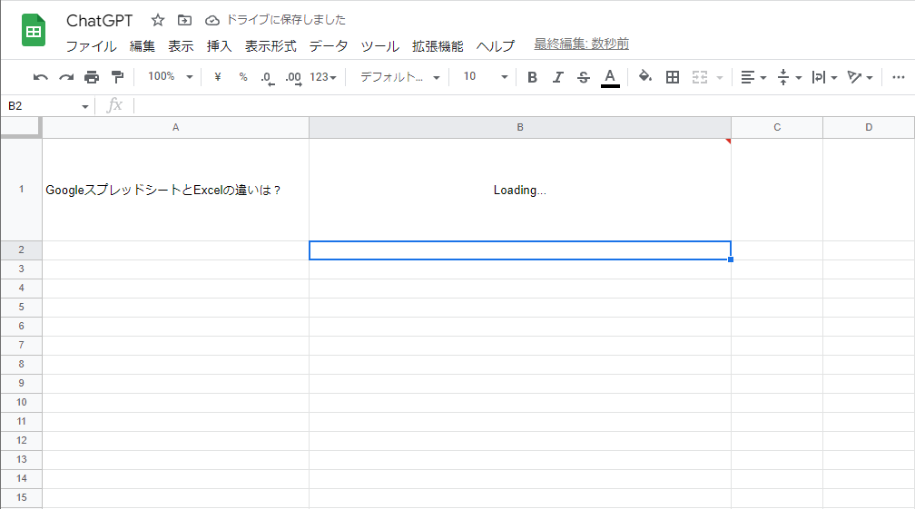Format as yen currency
This screenshot has height=509, width=915.
(x=218, y=77)
